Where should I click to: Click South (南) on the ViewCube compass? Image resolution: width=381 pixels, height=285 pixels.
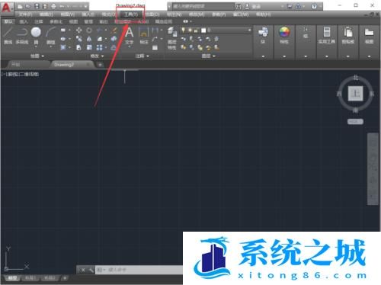[x=356, y=110]
